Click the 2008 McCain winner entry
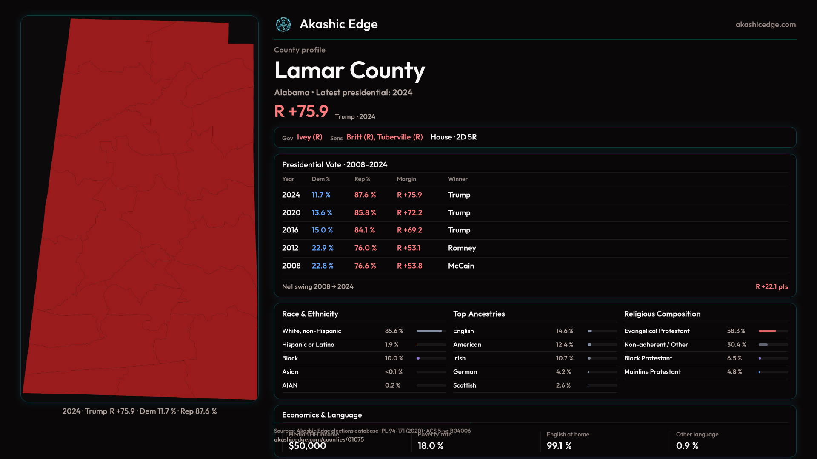The width and height of the screenshot is (817, 459). click(x=461, y=266)
